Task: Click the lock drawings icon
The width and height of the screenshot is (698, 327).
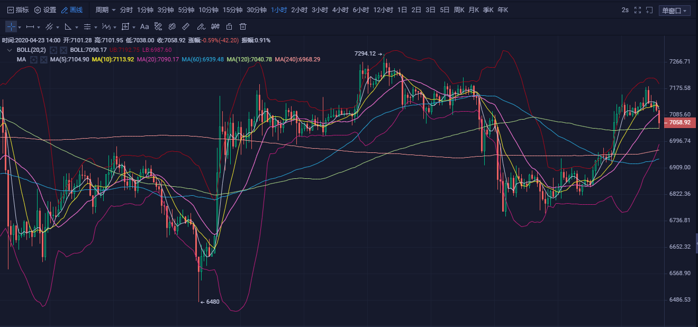Action: (229, 26)
